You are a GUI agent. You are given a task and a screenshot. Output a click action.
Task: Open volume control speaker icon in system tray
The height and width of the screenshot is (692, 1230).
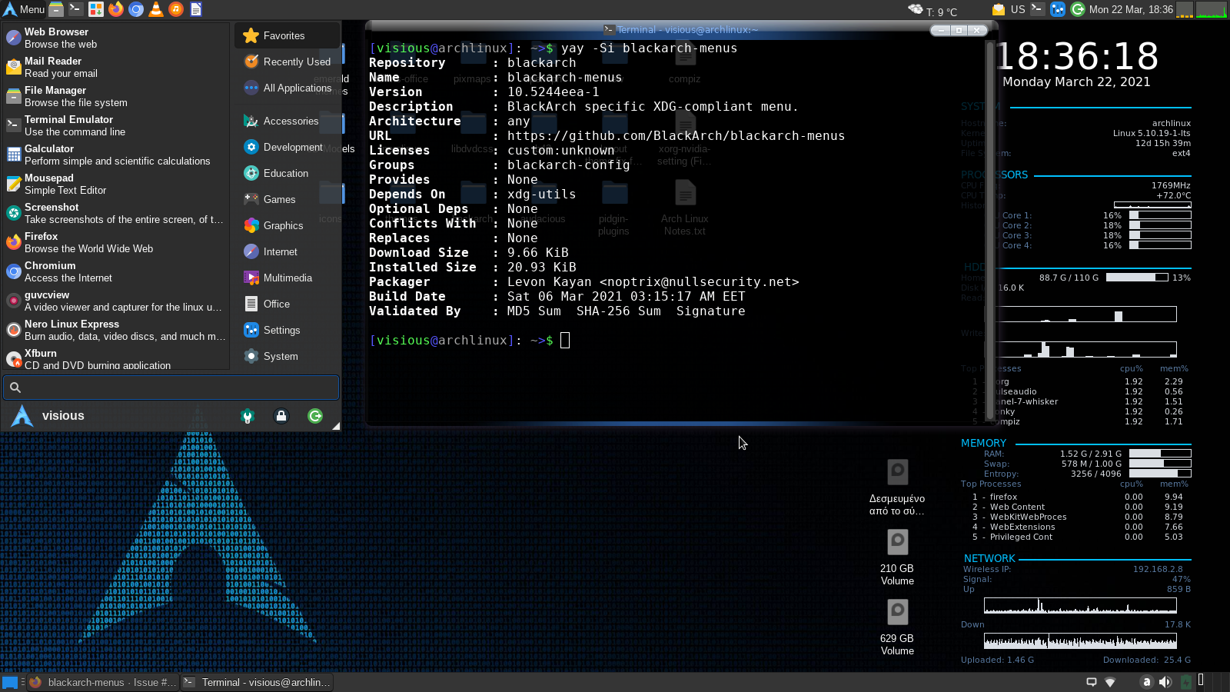(x=1163, y=682)
